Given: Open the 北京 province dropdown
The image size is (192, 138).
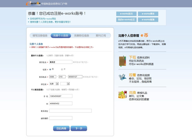Looking at the screenshot, I should point(54,84).
